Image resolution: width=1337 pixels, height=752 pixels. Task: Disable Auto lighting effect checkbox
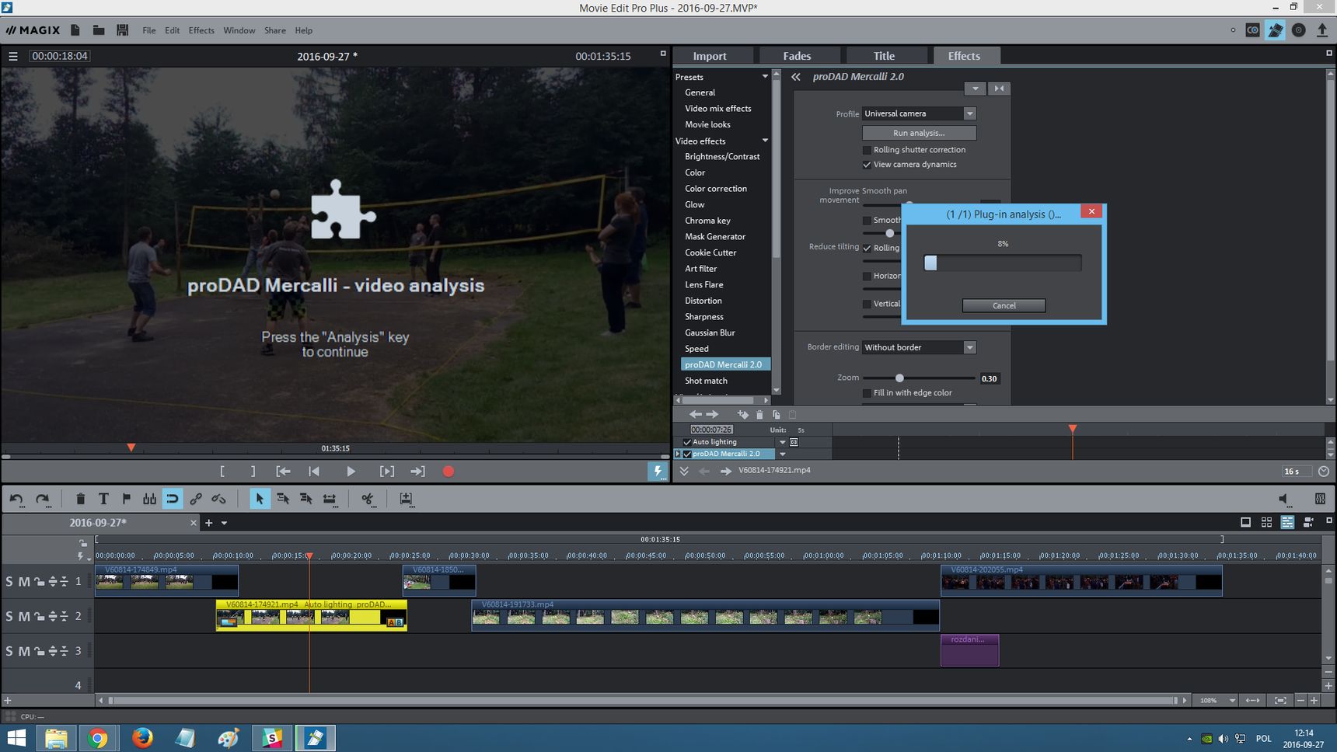687,442
